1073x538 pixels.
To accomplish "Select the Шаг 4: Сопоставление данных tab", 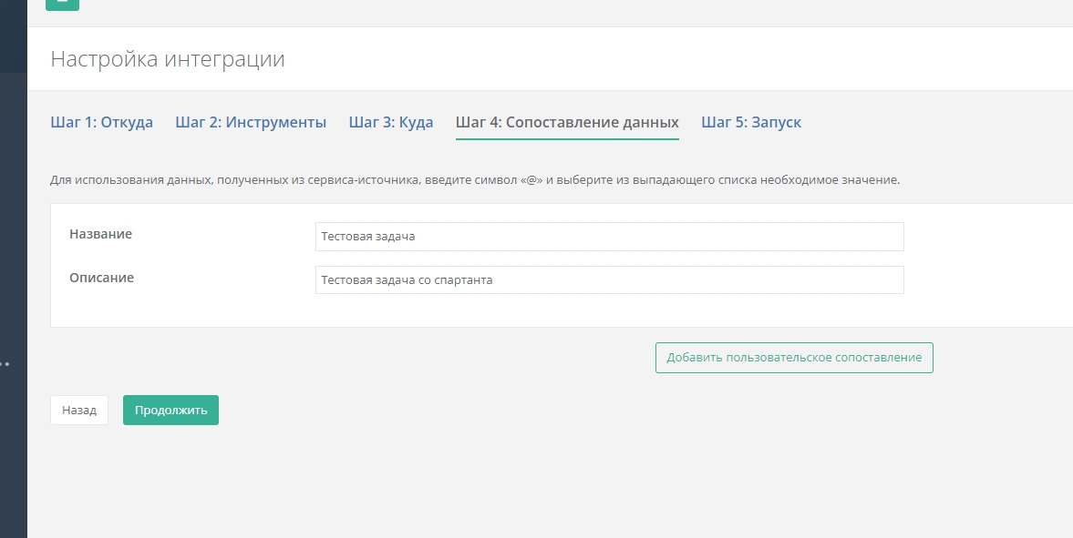I will (567, 122).
